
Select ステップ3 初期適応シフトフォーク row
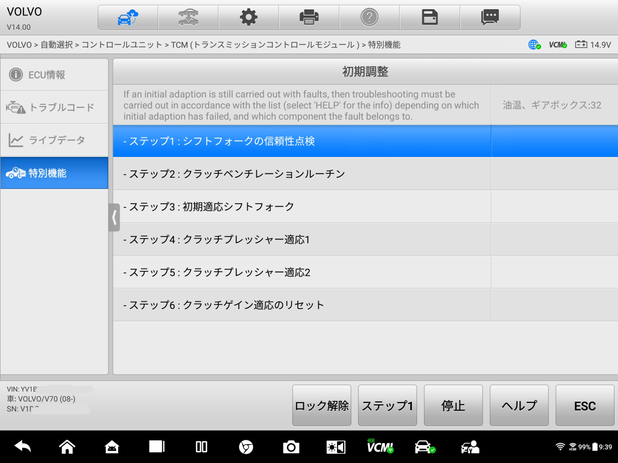[302, 207]
